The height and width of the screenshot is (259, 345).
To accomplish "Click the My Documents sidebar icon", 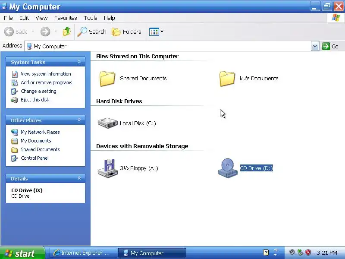I will point(15,141).
